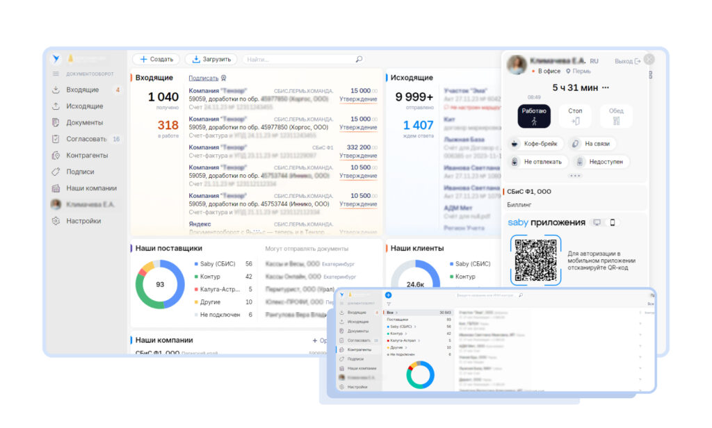Image resolution: width=712 pixels, height=428 pixels.
Task: Click the Наши компании building icon
Action: point(56,188)
